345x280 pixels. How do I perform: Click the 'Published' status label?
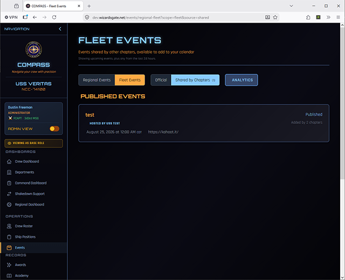(314, 115)
